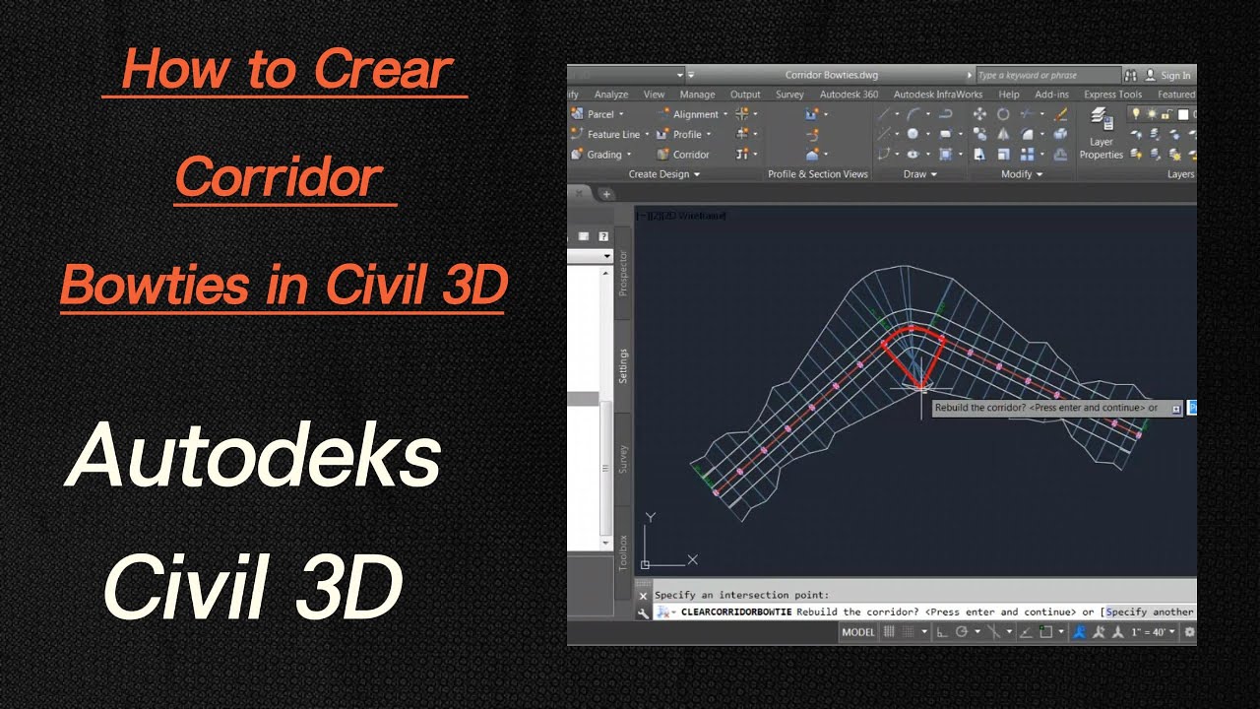Viewport: 1260px width, 709px height.
Task: Open the Analyze ribbon tab
Action: pyautogui.click(x=611, y=95)
